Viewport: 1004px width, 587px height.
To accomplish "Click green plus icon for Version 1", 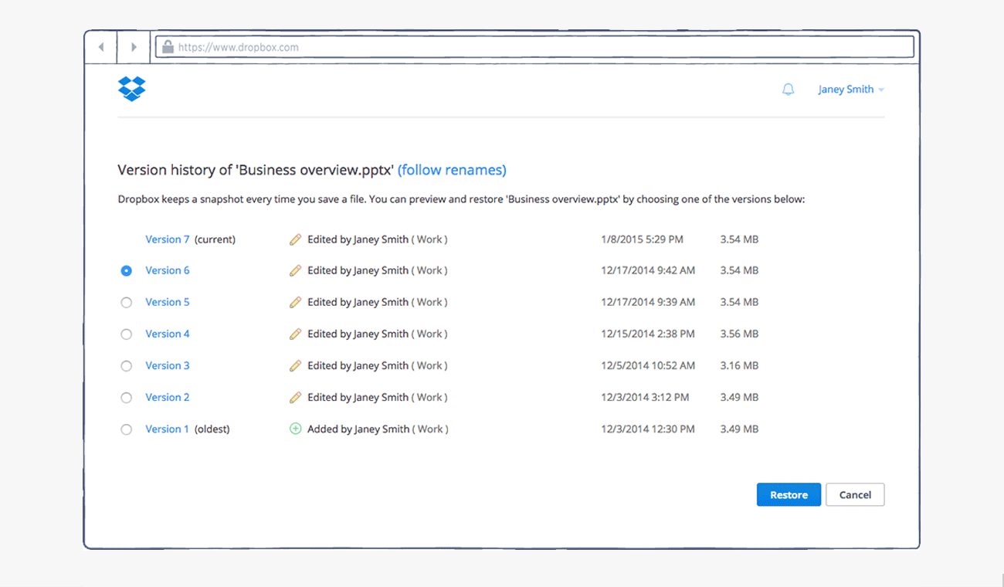I will click(295, 429).
